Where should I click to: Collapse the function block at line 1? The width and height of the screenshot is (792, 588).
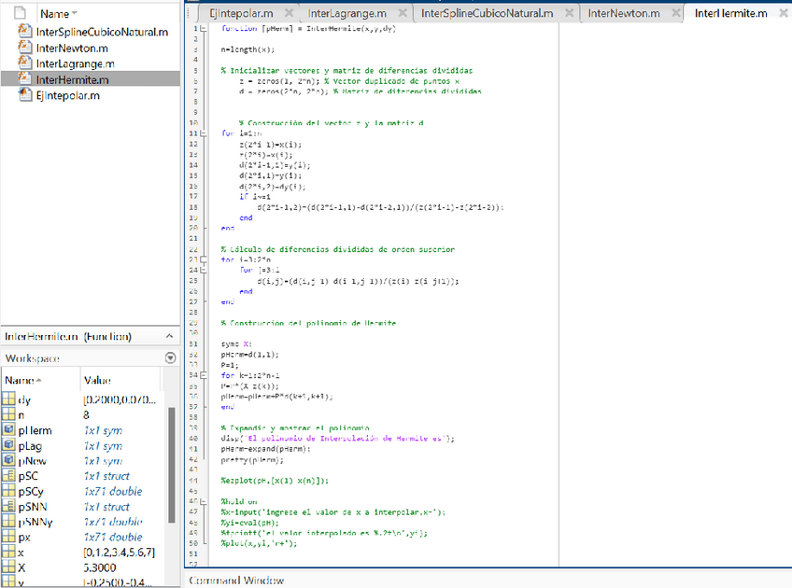pyautogui.click(x=205, y=29)
